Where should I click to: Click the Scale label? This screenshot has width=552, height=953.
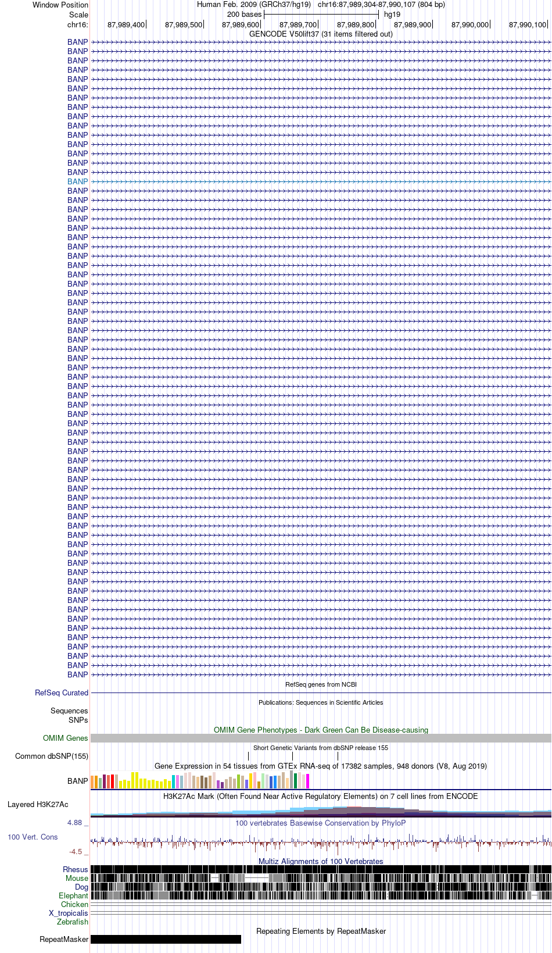tap(78, 15)
